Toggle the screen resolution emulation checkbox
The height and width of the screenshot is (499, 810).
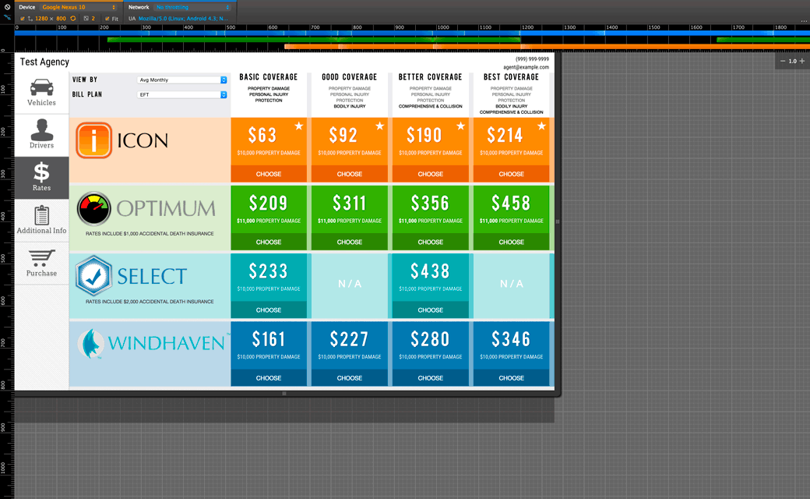coord(23,19)
